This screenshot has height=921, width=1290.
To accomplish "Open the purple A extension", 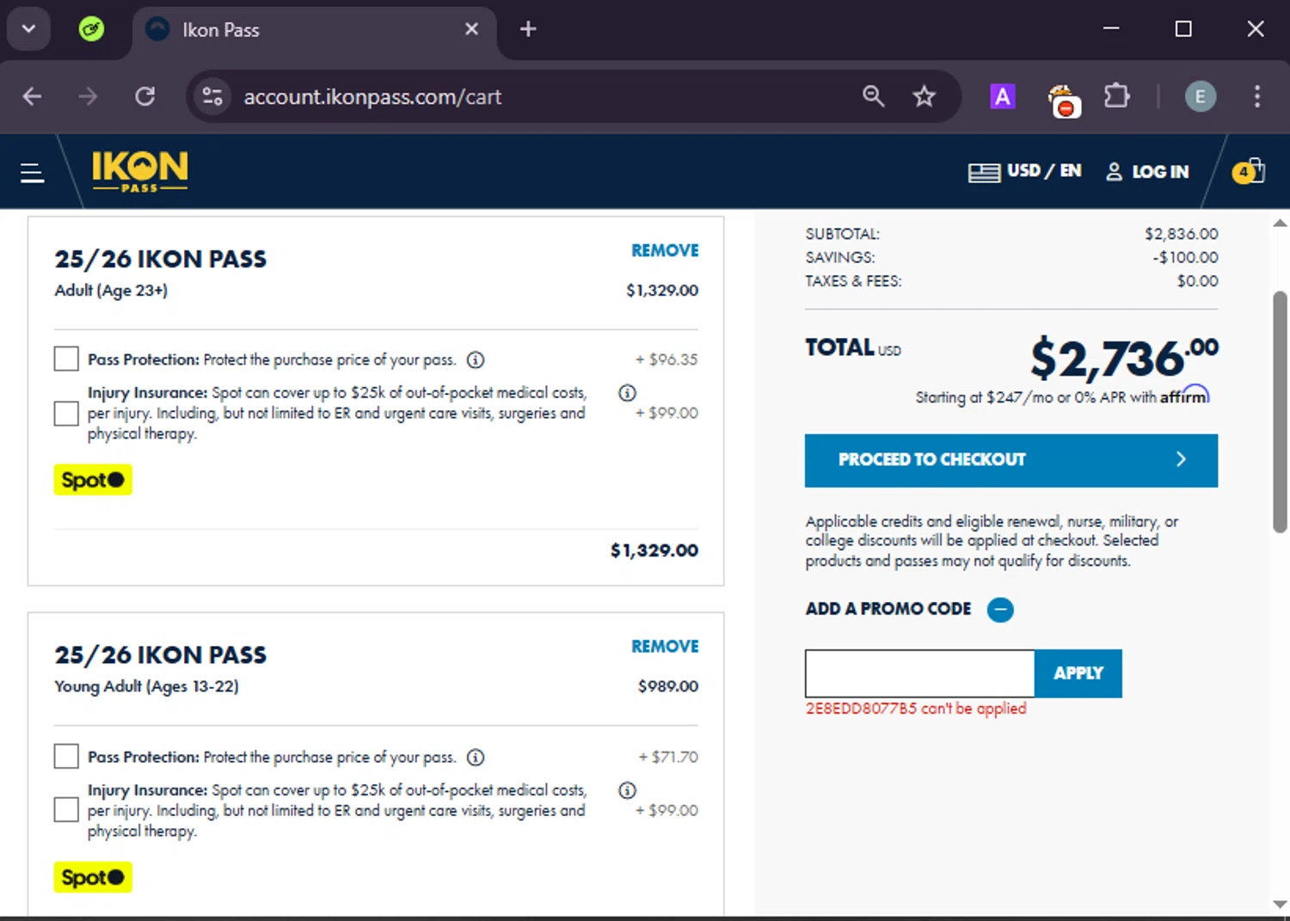I will [x=1002, y=96].
